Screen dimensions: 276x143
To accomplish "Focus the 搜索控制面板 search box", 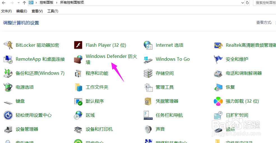I will pyautogui.click(x=265, y=3).
